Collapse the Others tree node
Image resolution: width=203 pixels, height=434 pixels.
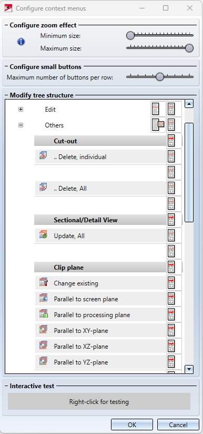click(21, 125)
